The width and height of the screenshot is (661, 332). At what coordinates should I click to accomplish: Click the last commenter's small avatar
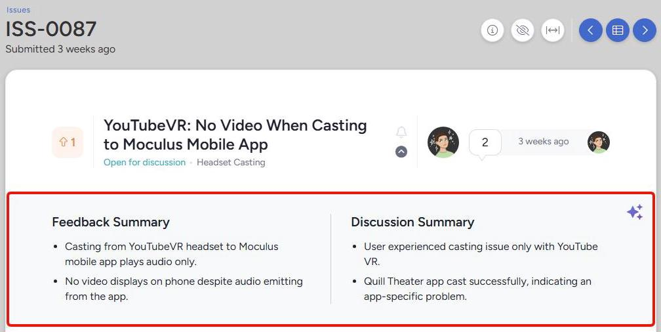[598, 142]
